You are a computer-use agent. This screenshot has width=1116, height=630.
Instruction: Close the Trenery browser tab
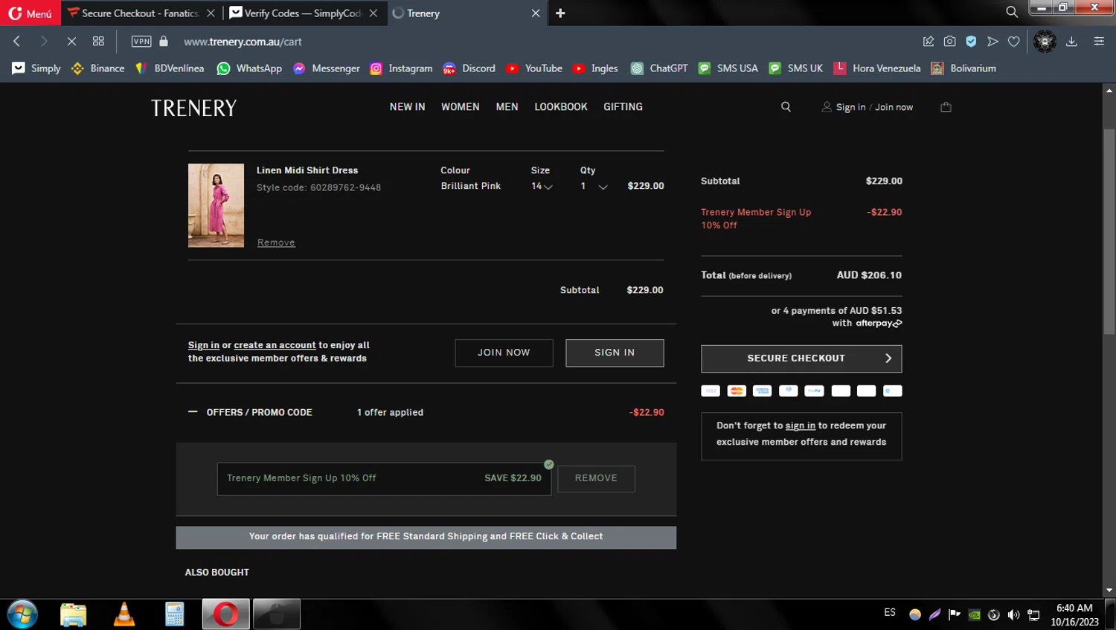535,13
